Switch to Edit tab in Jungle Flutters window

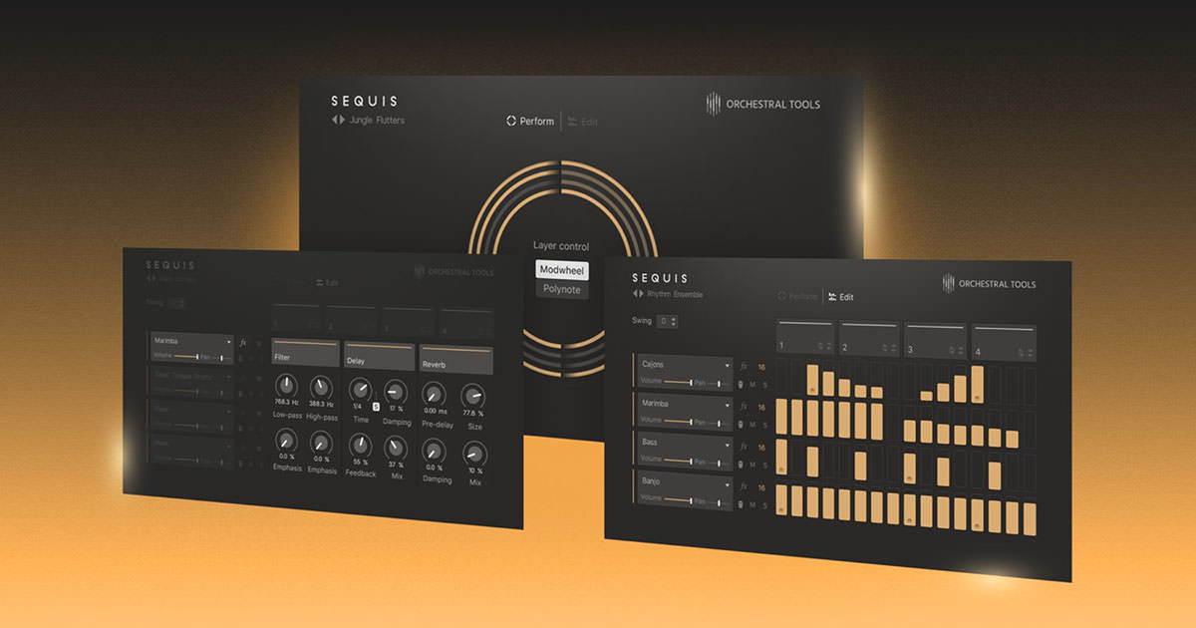tap(583, 122)
